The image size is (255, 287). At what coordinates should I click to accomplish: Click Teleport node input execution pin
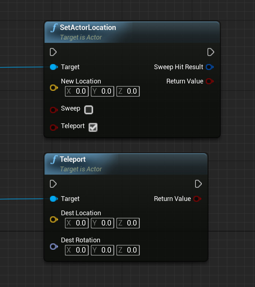coord(53,183)
